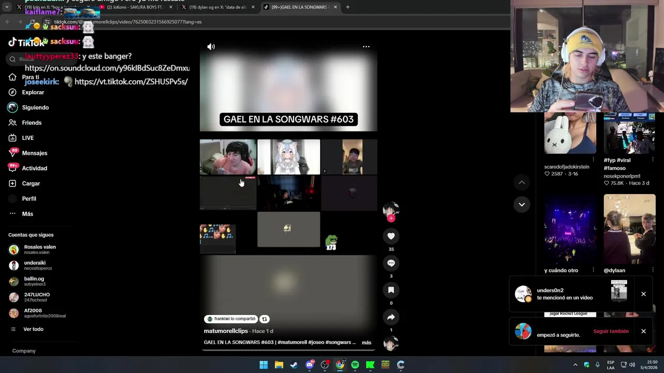Go to previous video with up arrow
664x373 pixels.
pos(522,182)
